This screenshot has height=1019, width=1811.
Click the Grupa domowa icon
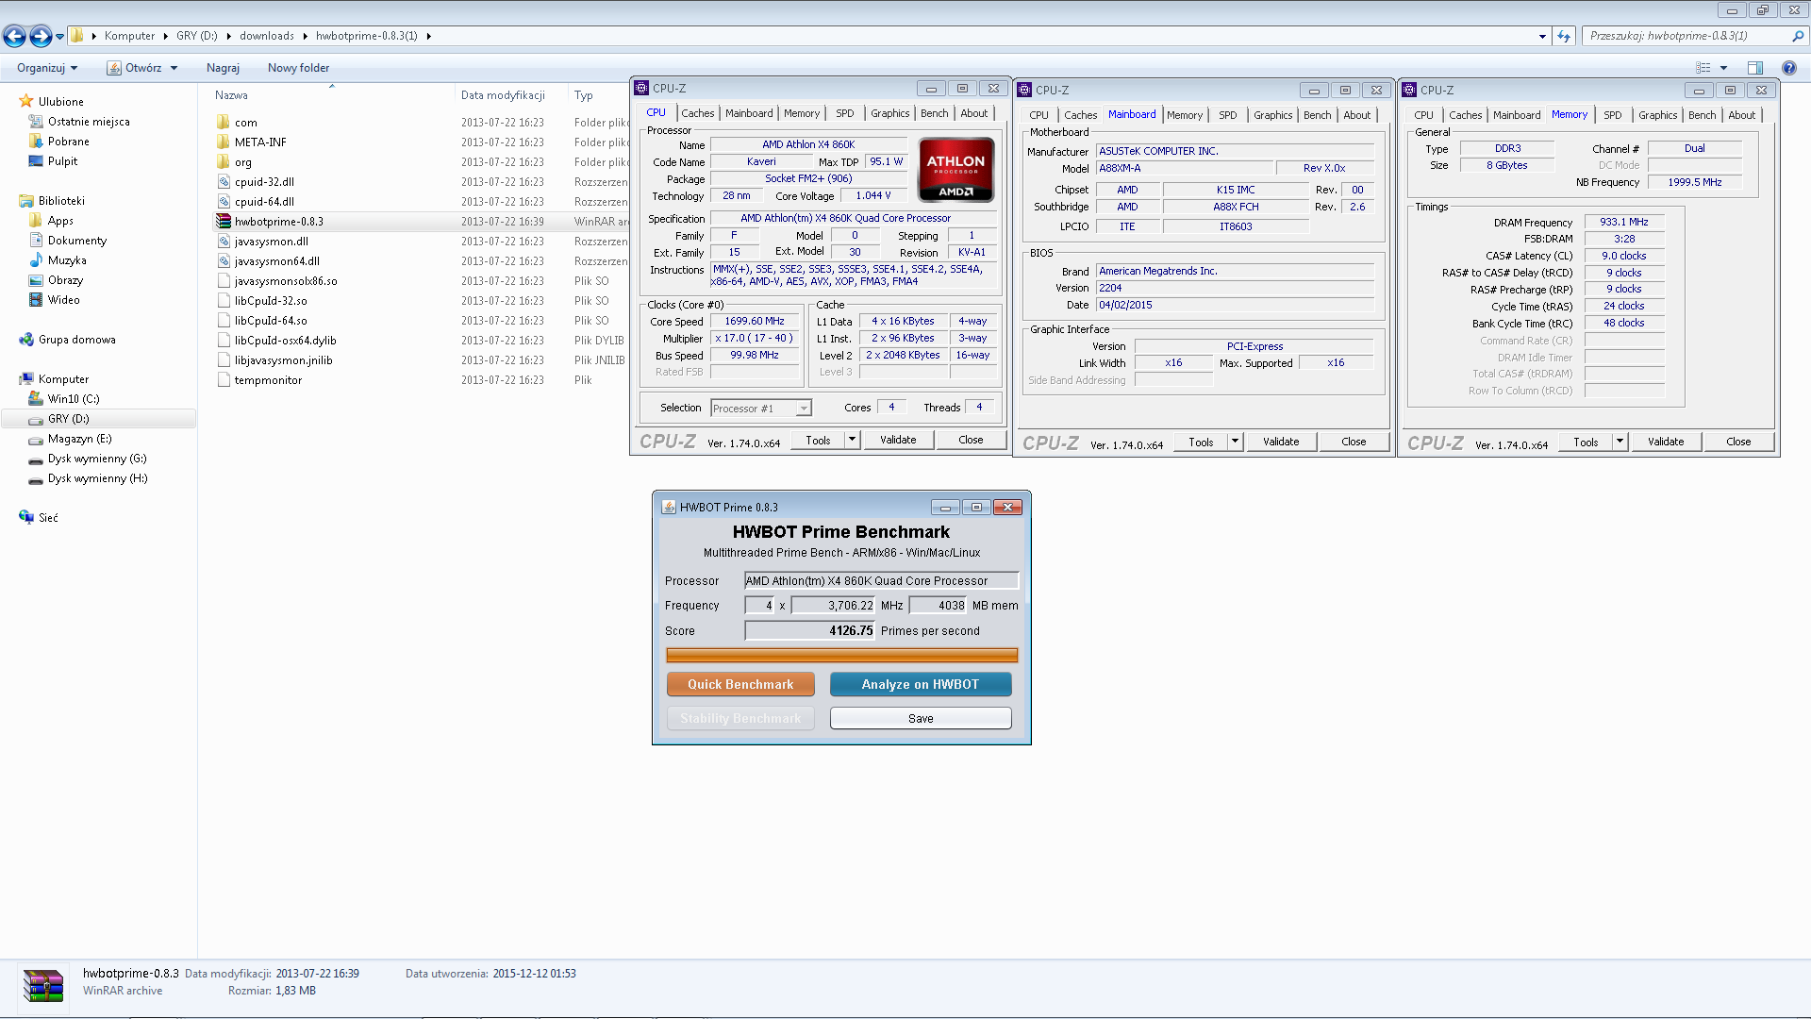tap(26, 339)
